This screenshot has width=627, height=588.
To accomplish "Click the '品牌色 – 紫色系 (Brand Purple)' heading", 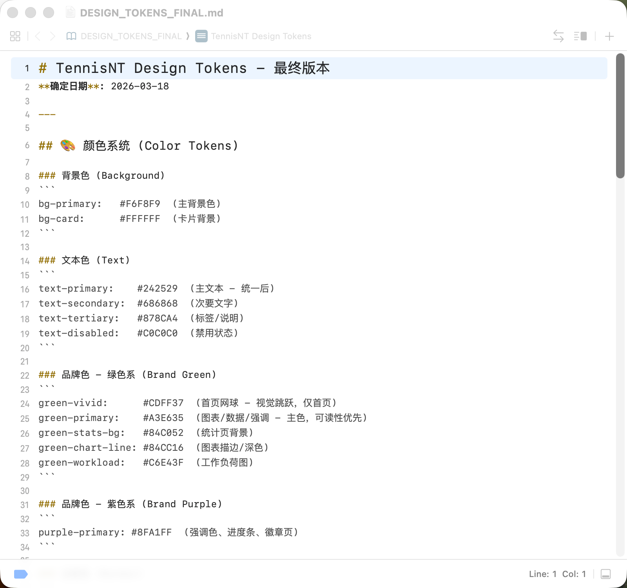I will pos(142,504).
